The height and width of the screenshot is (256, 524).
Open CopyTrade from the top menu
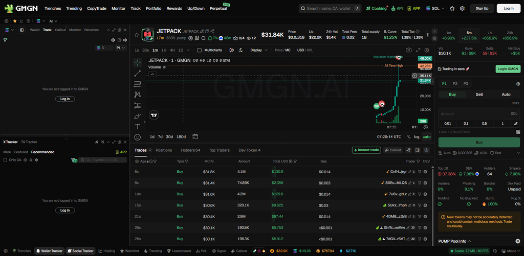[x=97, y=8]
